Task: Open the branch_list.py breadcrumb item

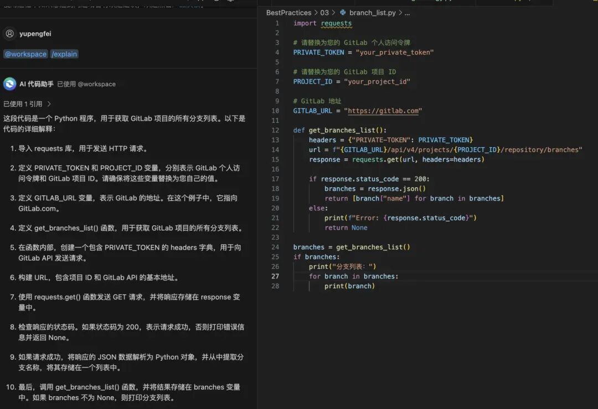Action: (372, 13)
